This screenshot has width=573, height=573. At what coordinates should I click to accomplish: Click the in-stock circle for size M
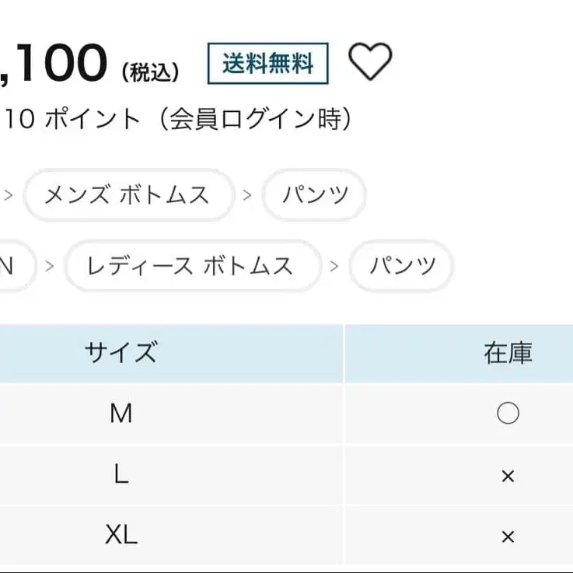pos(508,414)
